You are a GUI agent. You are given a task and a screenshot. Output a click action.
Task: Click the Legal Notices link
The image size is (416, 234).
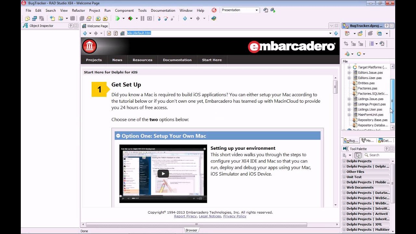210,216
